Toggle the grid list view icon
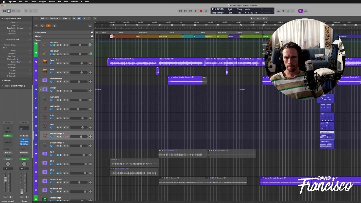The height and width of the screenshot is (203, 361). (74, 18)
